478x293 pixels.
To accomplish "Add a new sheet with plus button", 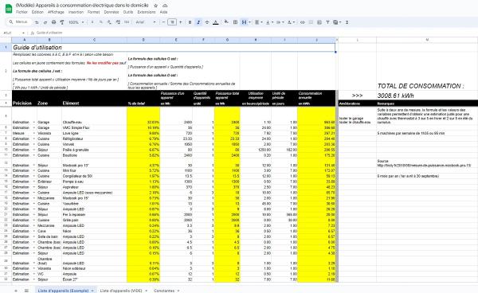I will 16,291.
